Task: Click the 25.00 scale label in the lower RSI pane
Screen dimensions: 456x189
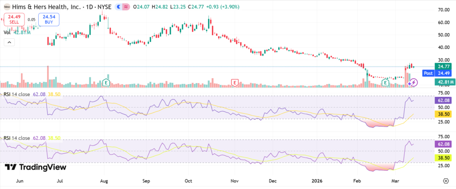Action: [x=444, y=165]
